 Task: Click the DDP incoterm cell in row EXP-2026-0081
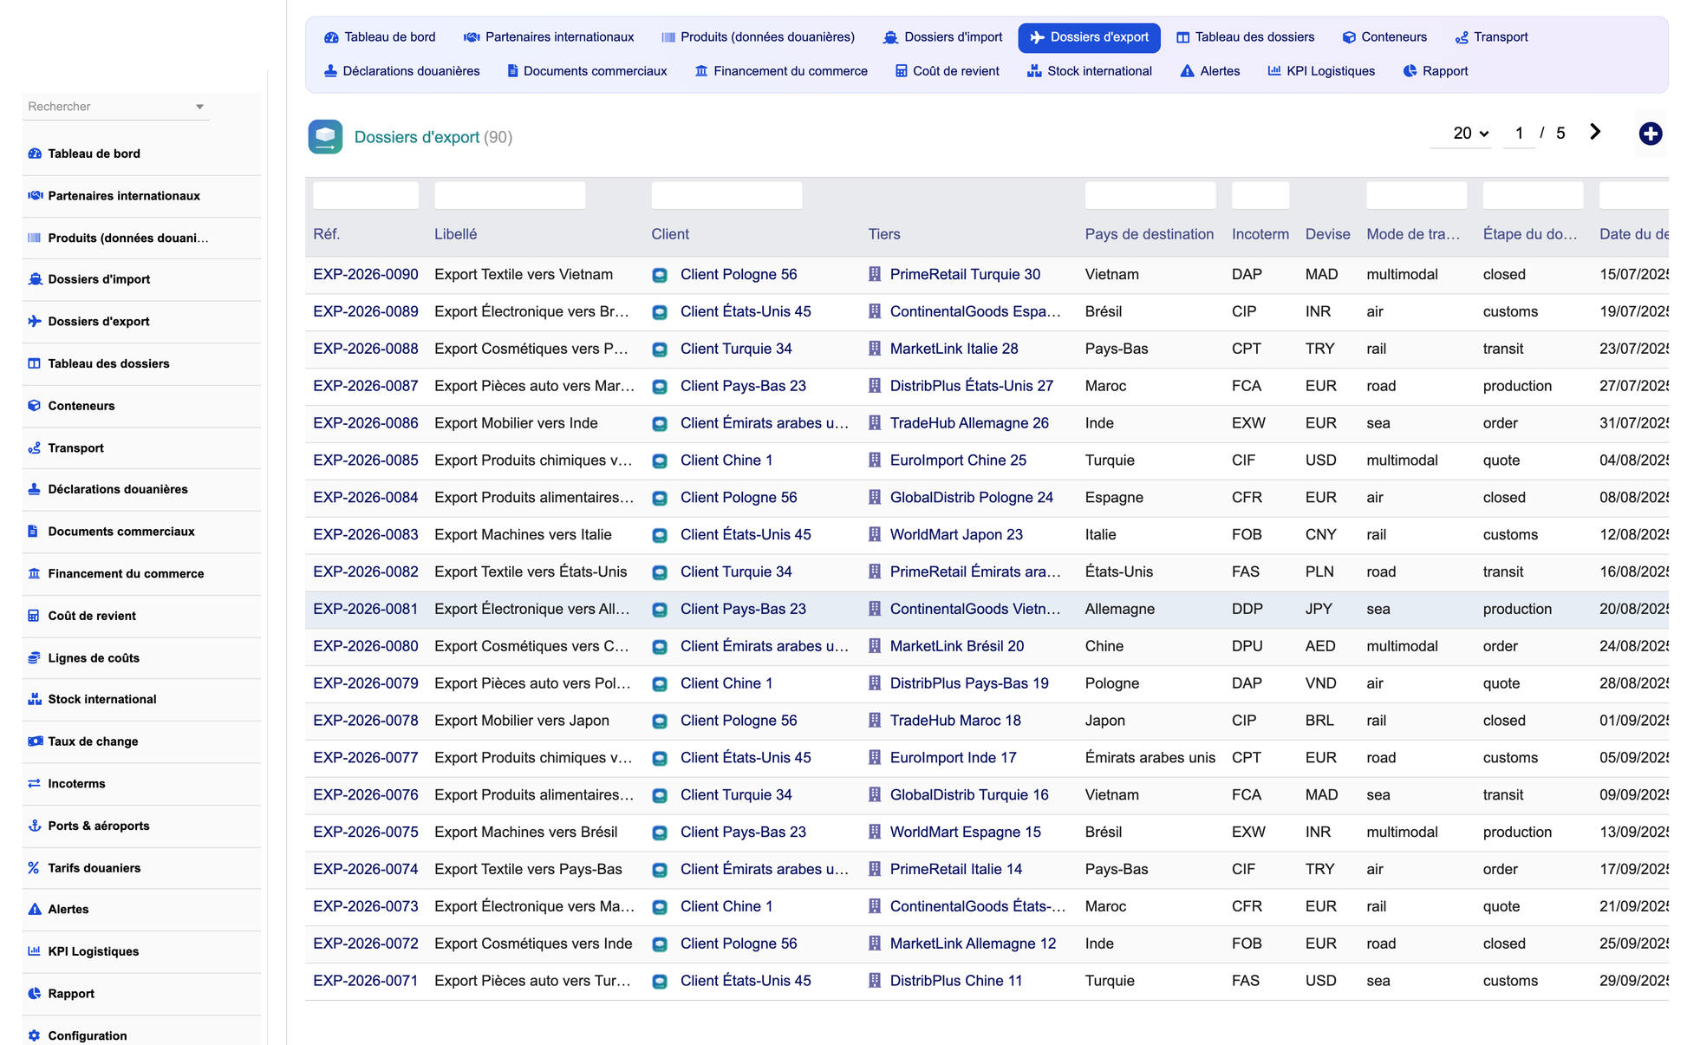point(1247,609)
